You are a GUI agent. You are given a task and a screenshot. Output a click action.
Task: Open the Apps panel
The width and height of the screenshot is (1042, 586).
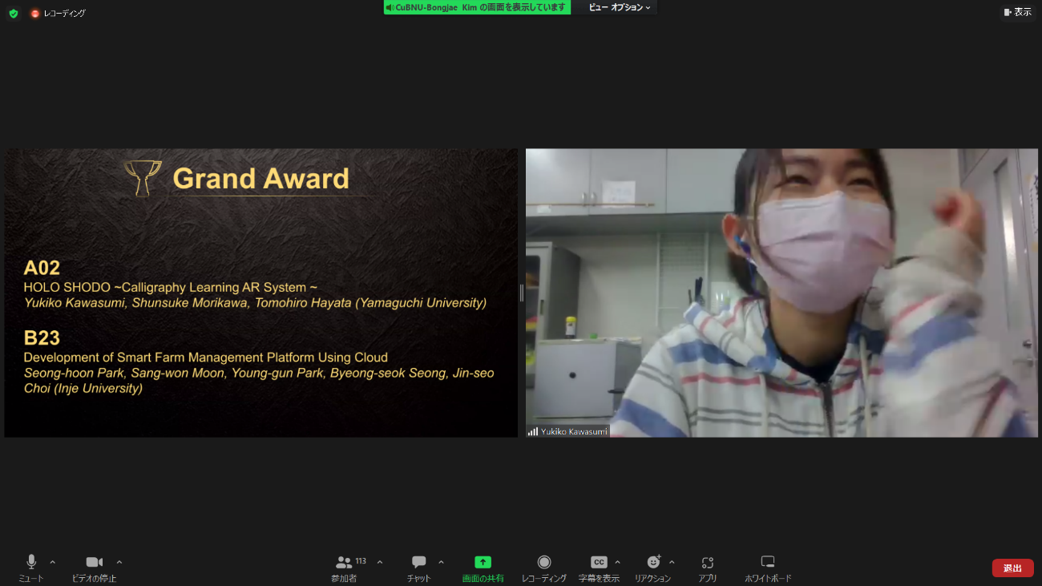pos(707,563)
